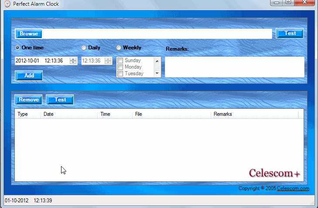This screenshot has height=208, width=318.
Task: Close the Perfect Alarm Clock window
Action: 304,3
